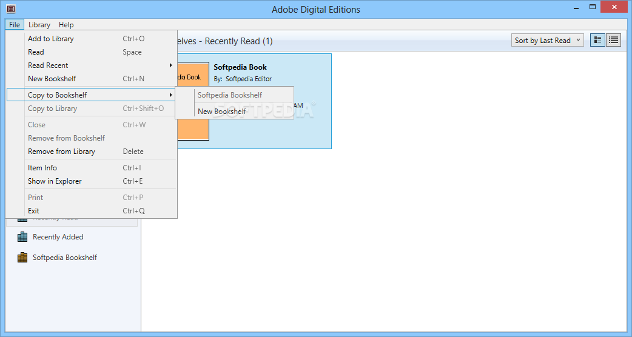Viewport: 632px width, 337px height.
Task: Click the Recently Added bookshelf icon
Action: pos(22,237)
